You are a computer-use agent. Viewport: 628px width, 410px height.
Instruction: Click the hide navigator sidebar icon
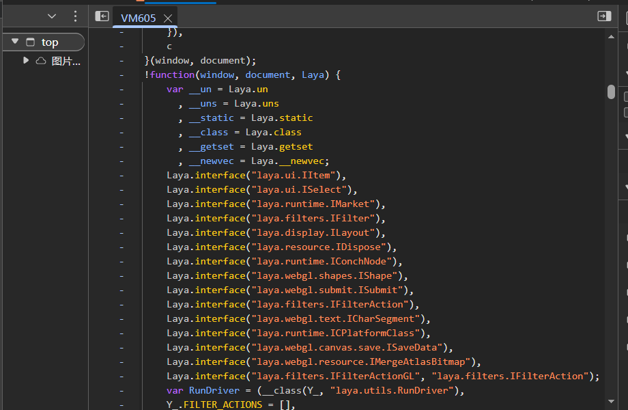pyautogui.click(x=102, y=16)
